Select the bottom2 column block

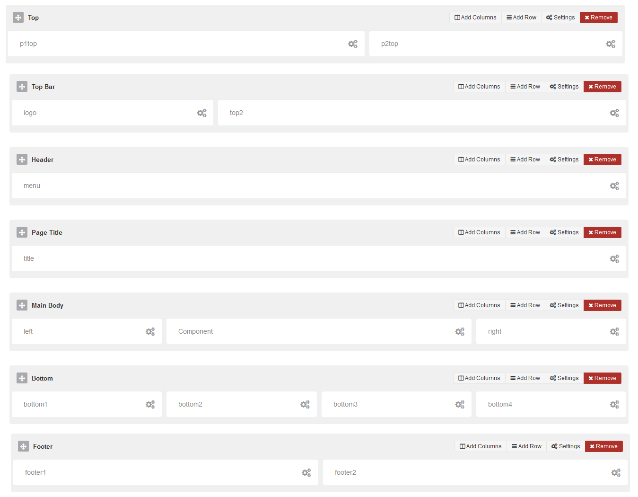(x=236, y=404)
